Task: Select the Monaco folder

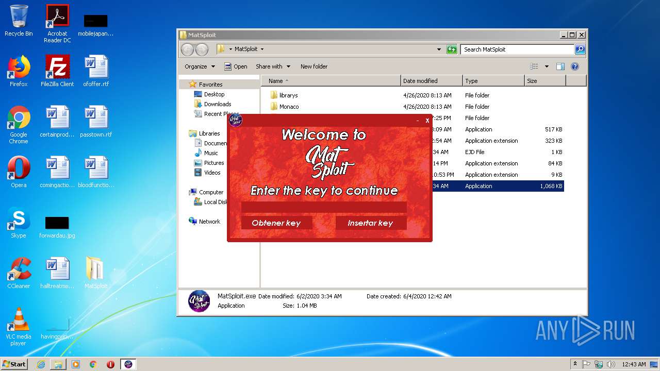Action: (412, 107)
